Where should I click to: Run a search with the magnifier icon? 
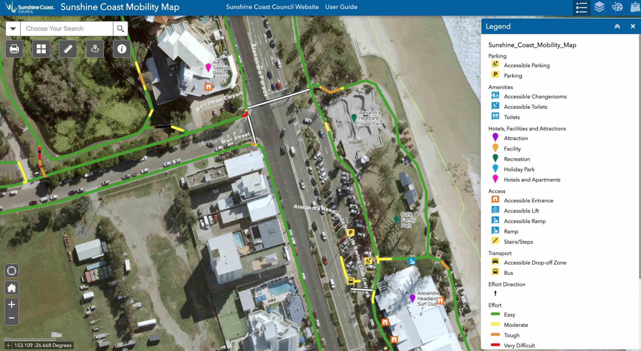[120, 28]
